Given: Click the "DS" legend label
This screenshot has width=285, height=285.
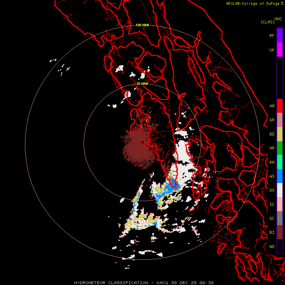Looking at the screenshot, I should pos(272,190).
